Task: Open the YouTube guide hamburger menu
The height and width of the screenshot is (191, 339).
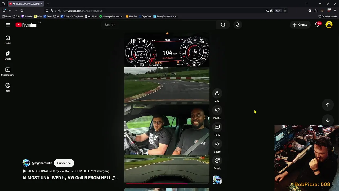Action: pos(8,25)
